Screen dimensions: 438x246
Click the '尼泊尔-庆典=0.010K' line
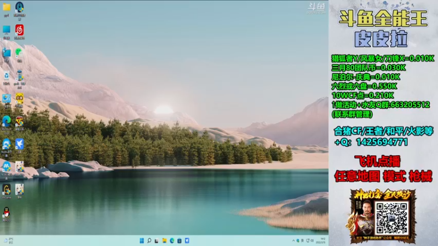366,77
